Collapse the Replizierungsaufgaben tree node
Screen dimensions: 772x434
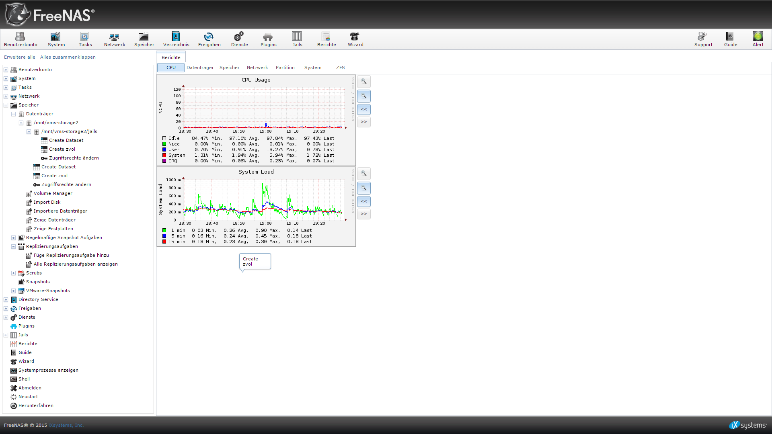(x=14, y=247)
